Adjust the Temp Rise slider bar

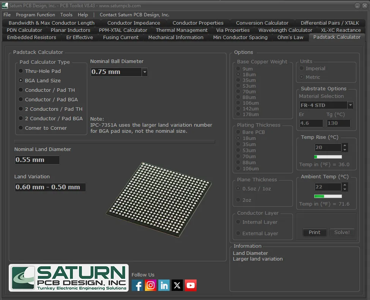pyautogui.click(x=328, y=157)
